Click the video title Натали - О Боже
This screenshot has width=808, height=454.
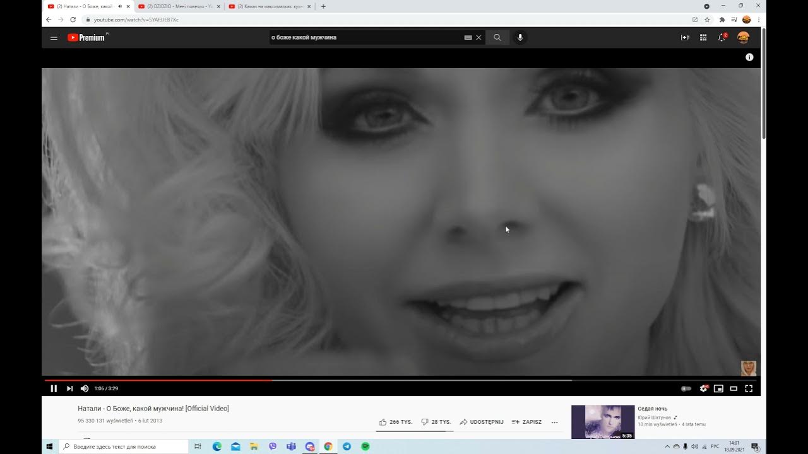[x=153, y=409]
